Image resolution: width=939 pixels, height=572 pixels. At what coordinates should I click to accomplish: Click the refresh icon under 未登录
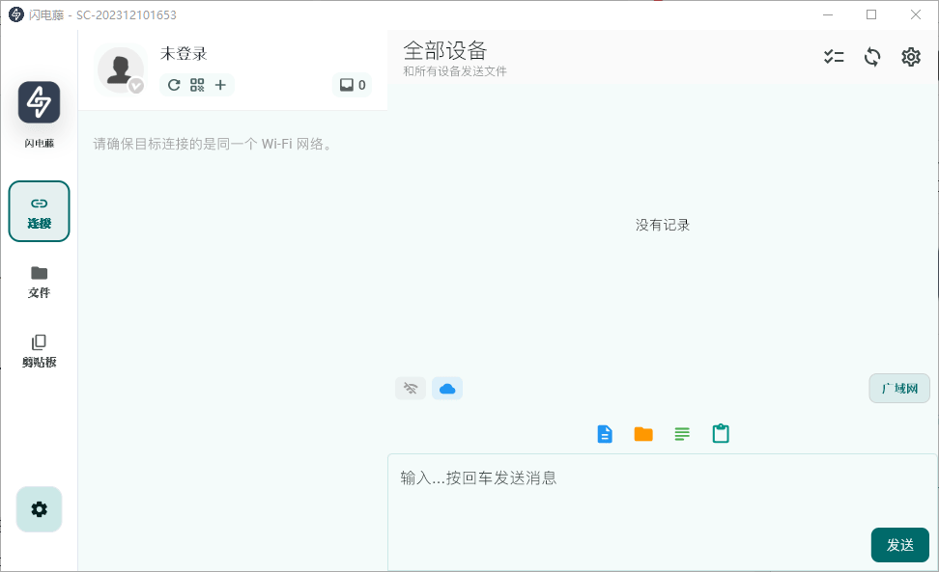click(x=174, y=85)
